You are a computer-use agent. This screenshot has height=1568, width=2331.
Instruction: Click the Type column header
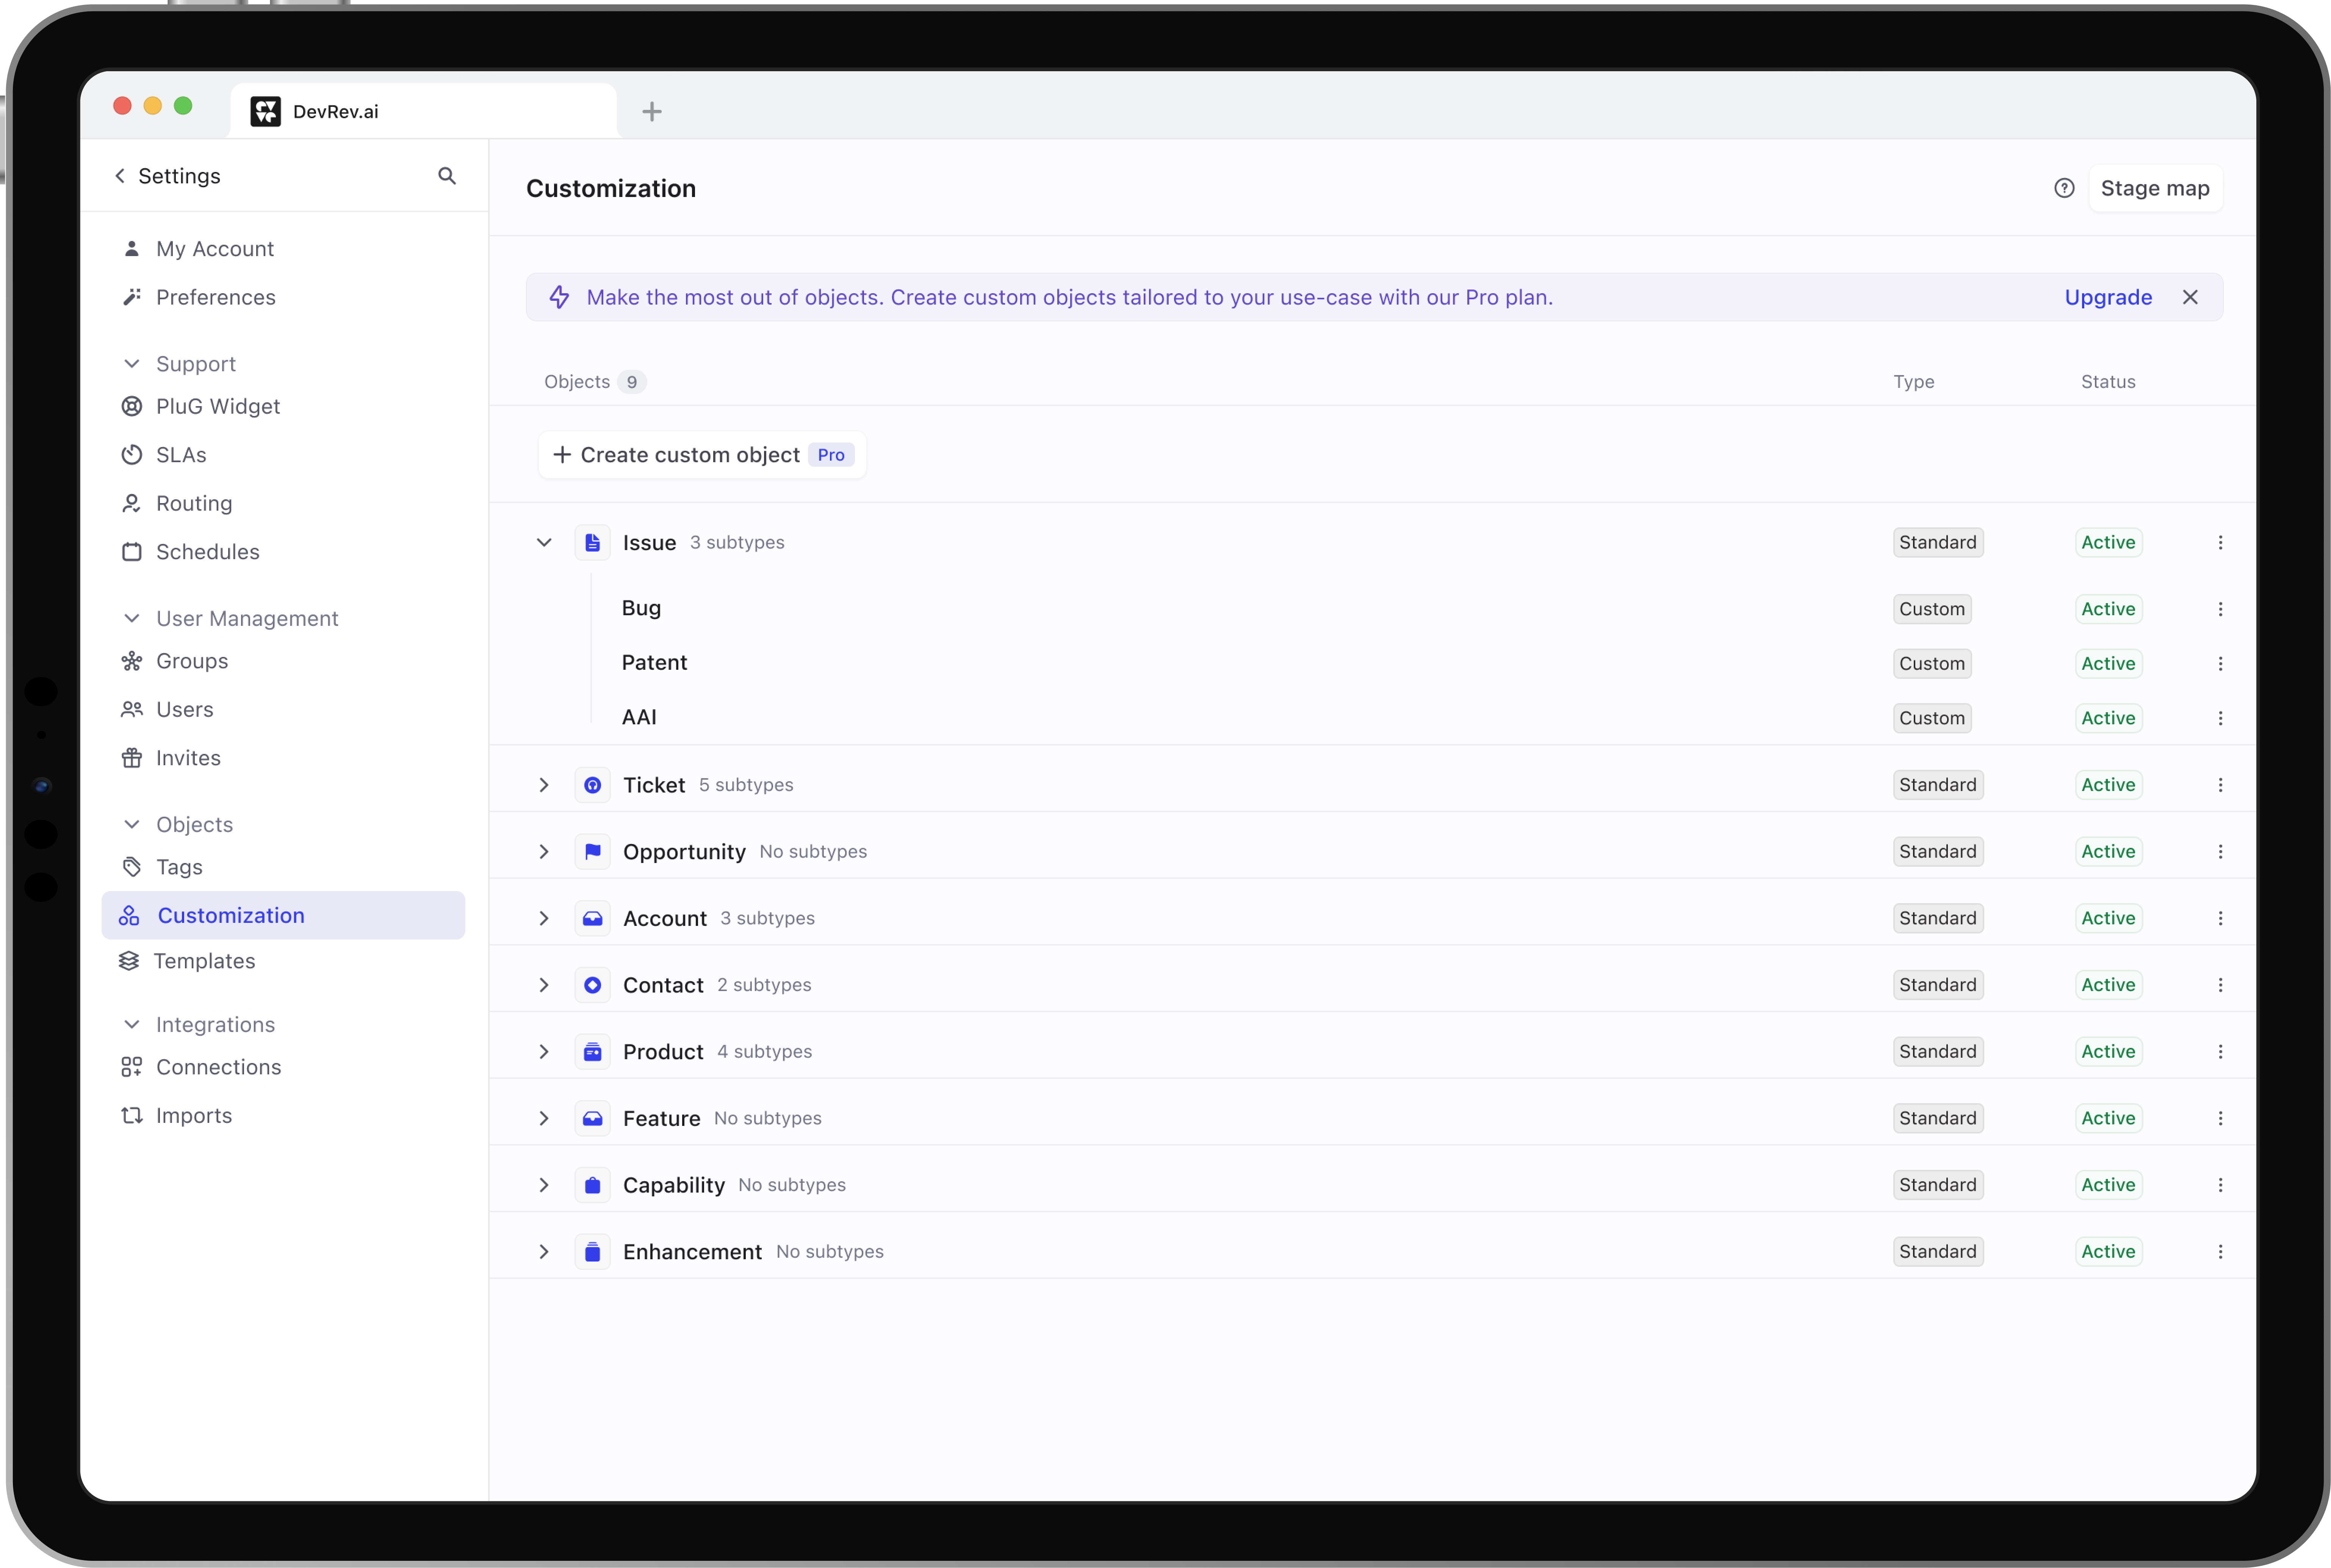pyautogui.click(x=1913, y=382)
